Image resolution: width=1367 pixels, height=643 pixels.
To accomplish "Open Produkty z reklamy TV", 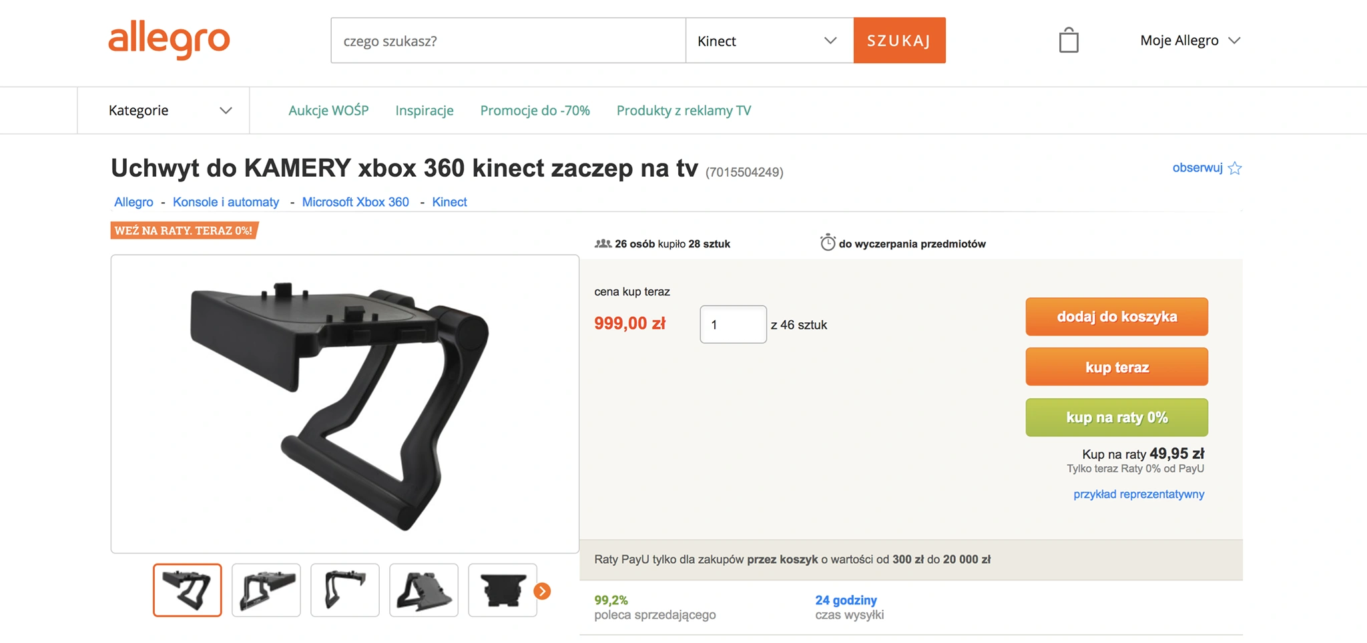I will point(683,110).
